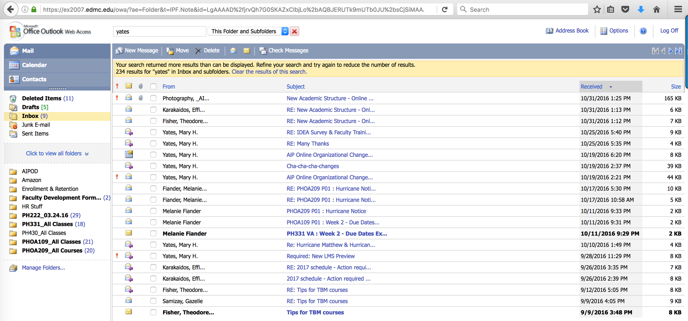
Task: Open the help question mark icon
Action: point(643,31)
